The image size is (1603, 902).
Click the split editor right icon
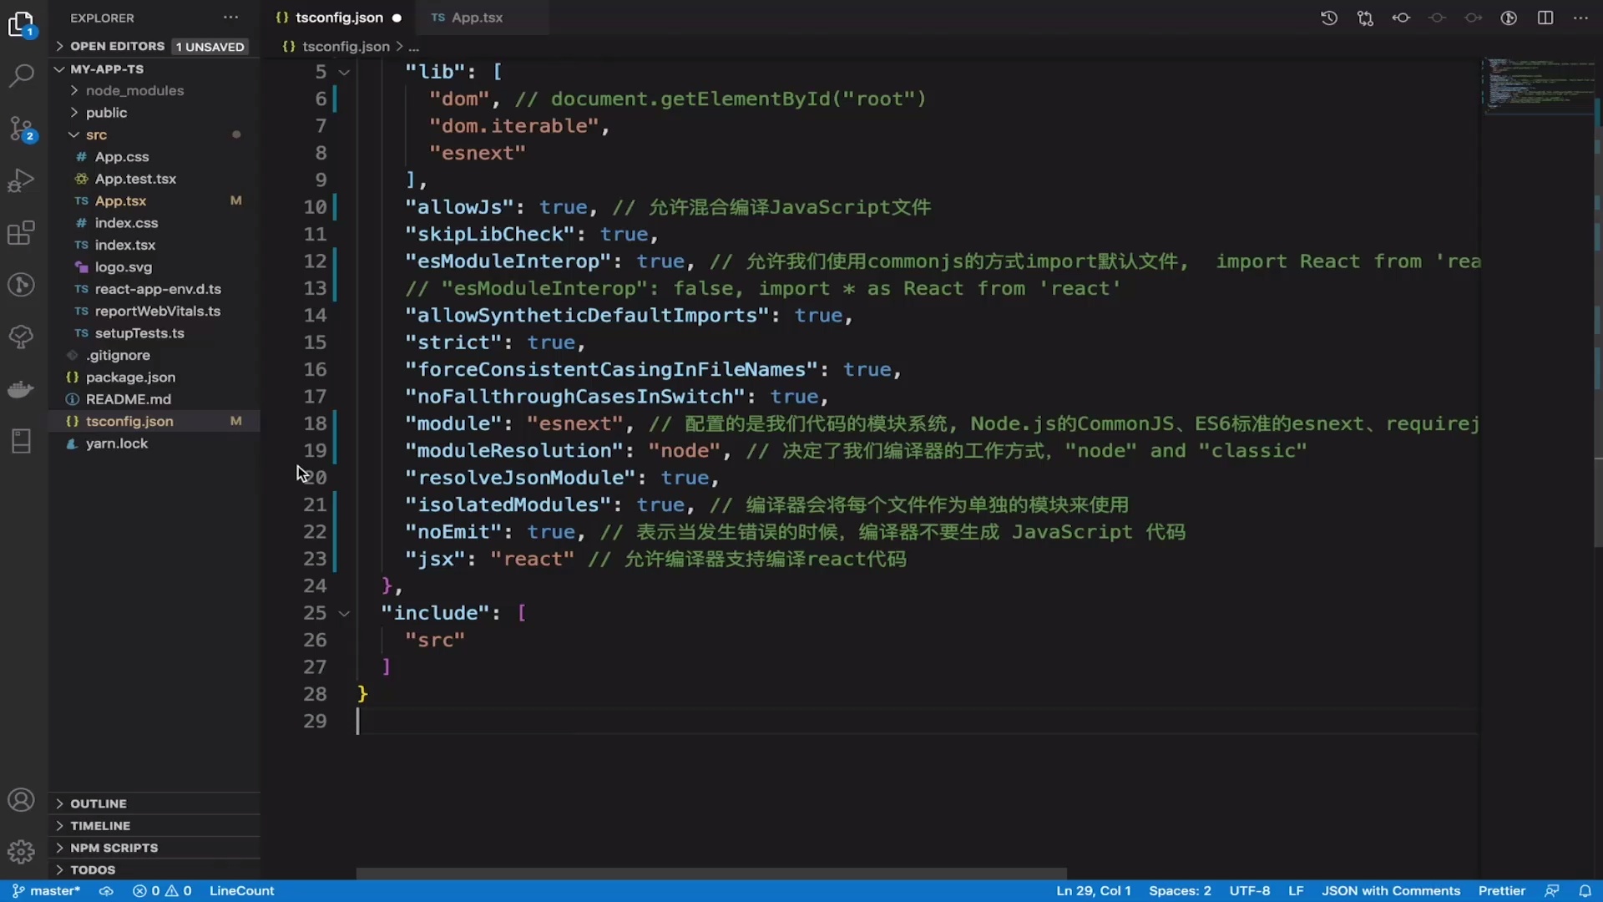1545,18
